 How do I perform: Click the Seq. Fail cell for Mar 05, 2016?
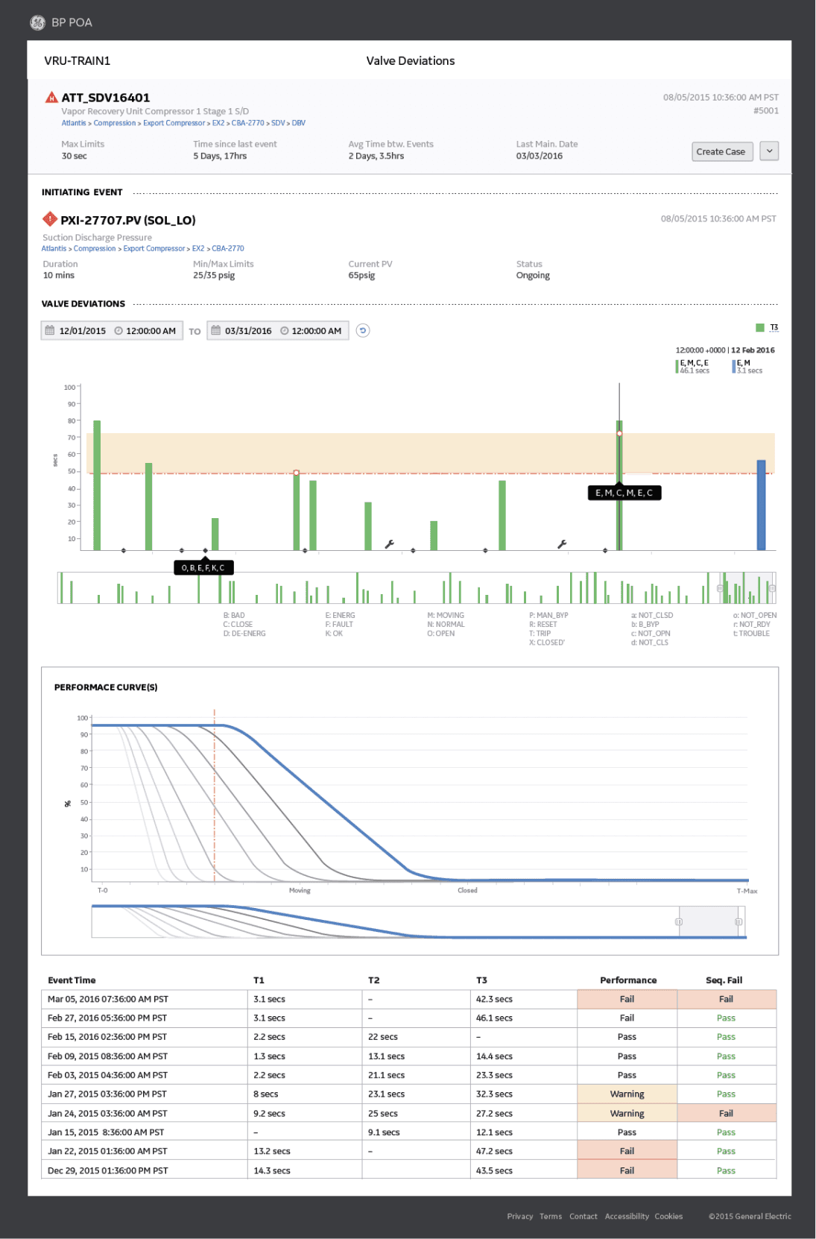tap(727, 999)
